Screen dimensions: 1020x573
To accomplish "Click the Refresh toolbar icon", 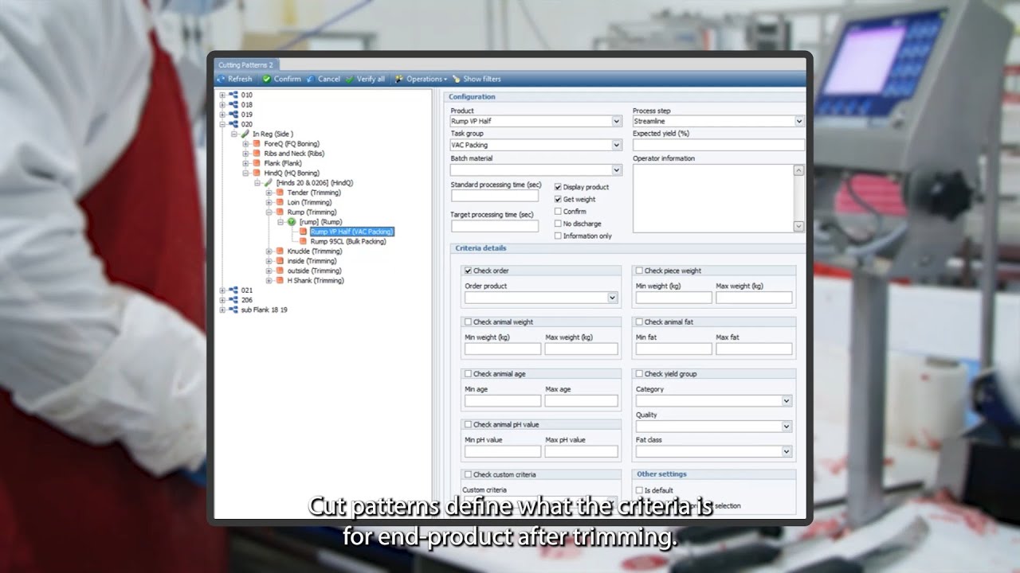I will pyautogui.click(x=221, y=79).
